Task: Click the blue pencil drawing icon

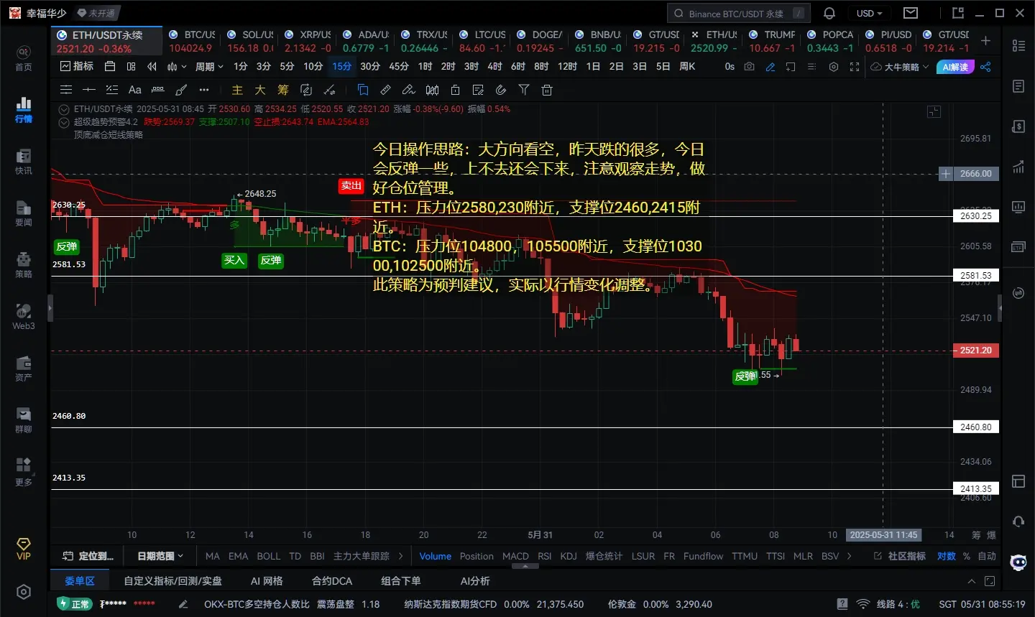Action: tap(770, 67)
